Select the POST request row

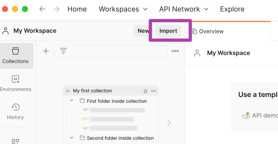pos(108,119)
